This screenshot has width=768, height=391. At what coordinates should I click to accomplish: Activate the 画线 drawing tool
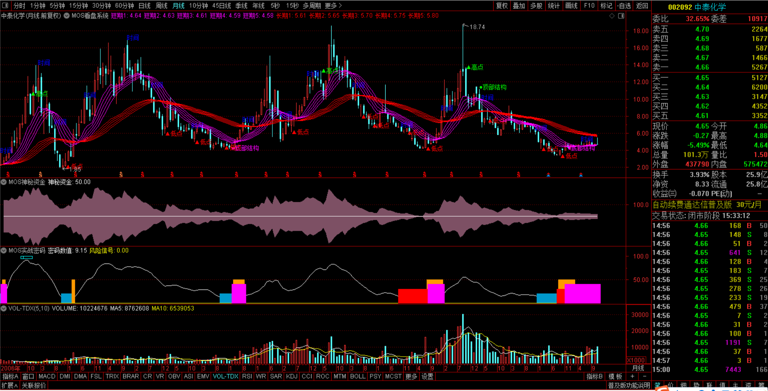click(x=571, y=6)
